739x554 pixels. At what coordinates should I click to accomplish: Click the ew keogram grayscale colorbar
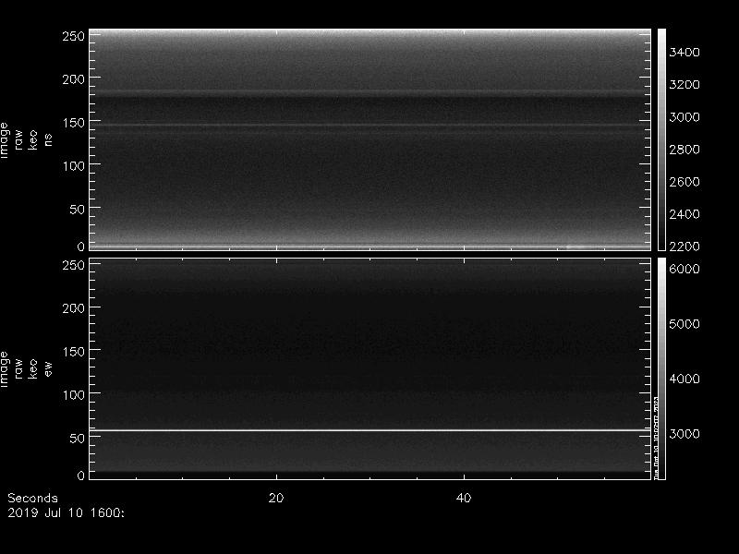click(661, 368)
